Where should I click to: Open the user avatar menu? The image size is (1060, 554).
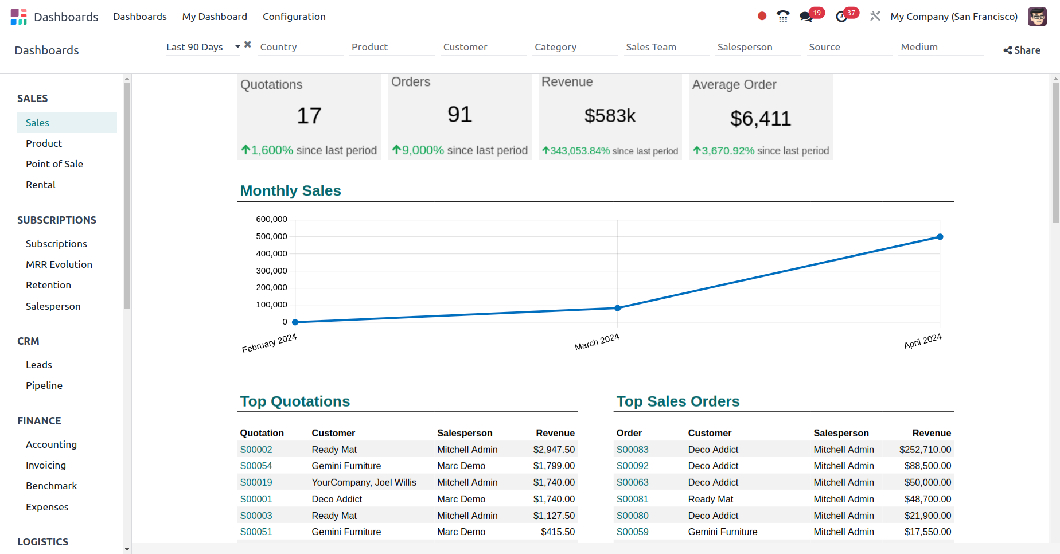click(x=1037, y=17)
